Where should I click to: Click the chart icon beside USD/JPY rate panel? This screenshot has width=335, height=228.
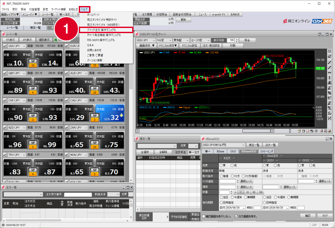tap(5, 46)
